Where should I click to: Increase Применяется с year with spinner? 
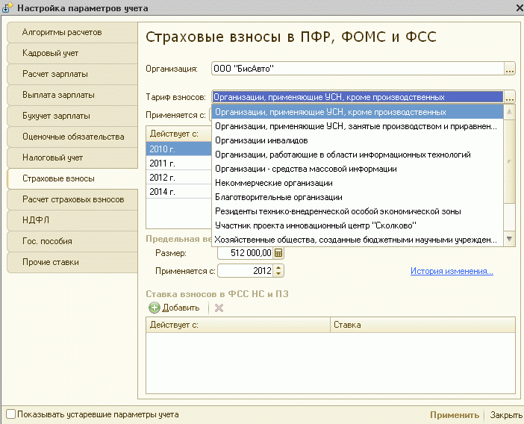coord(279,267)
